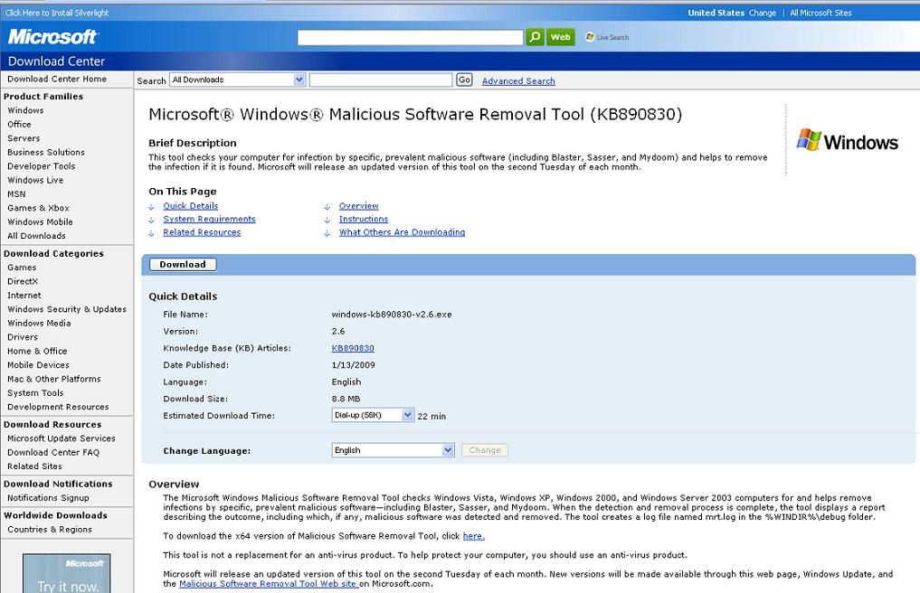Open Developer Tools in sidebar
The image size is (920, 593).
[x=41, y=166]
